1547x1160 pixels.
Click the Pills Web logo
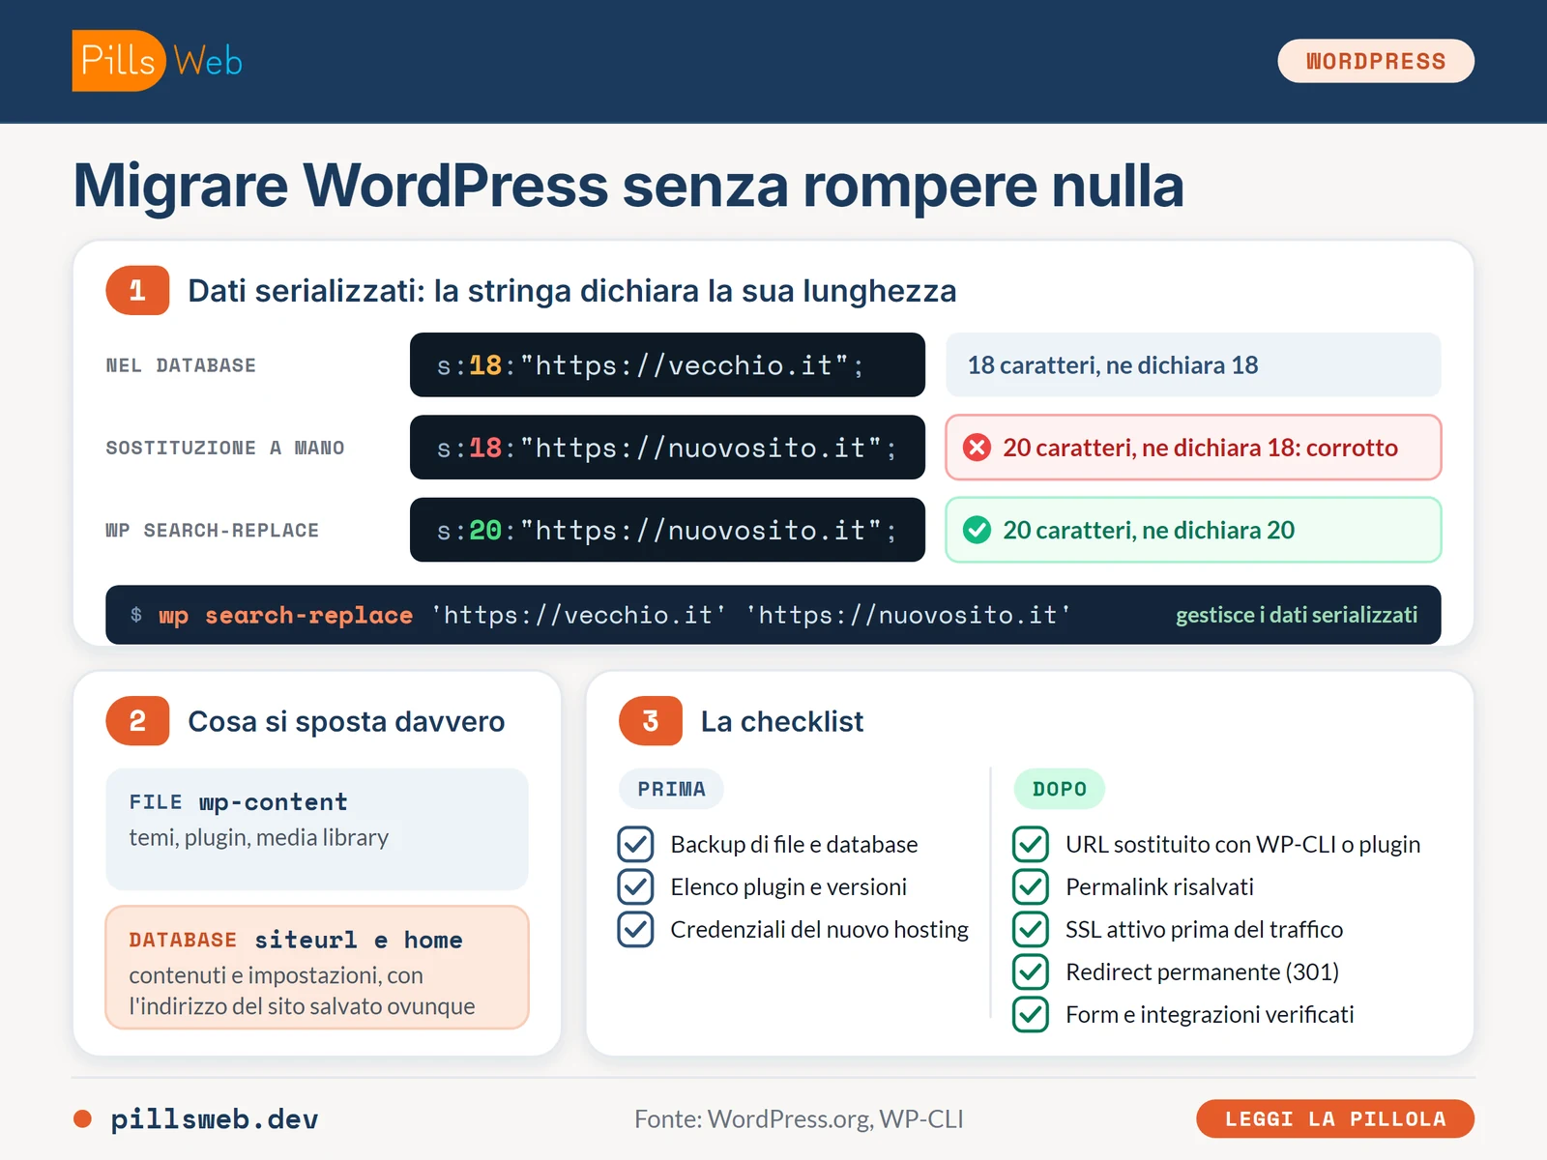coord(158,61)
